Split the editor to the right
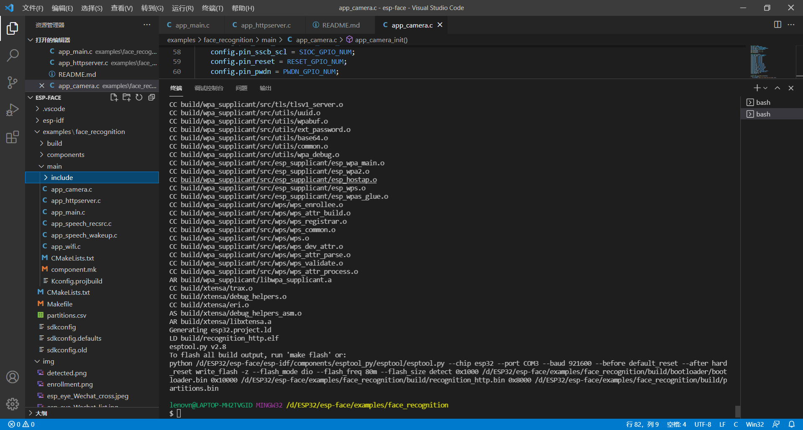Image resolution: width=803 pixels, height=430 pixels. (777, 25)
